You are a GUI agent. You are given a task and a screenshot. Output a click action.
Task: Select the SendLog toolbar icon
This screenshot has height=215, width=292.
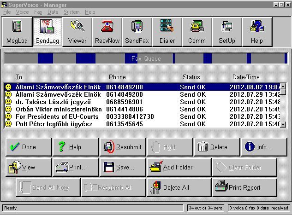48,32
